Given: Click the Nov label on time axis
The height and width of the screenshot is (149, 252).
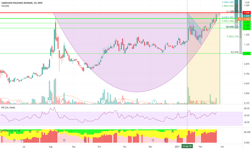Looking at the screenshot, I should coord(125,147).
